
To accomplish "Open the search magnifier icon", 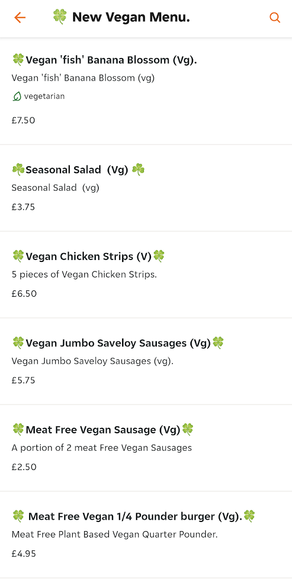I will [275, 18].
